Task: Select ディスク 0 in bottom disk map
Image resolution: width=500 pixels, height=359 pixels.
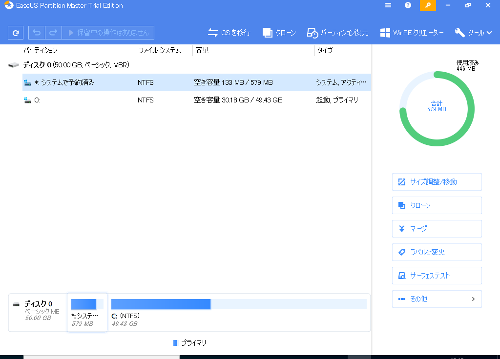Action: tap(38, 313)
